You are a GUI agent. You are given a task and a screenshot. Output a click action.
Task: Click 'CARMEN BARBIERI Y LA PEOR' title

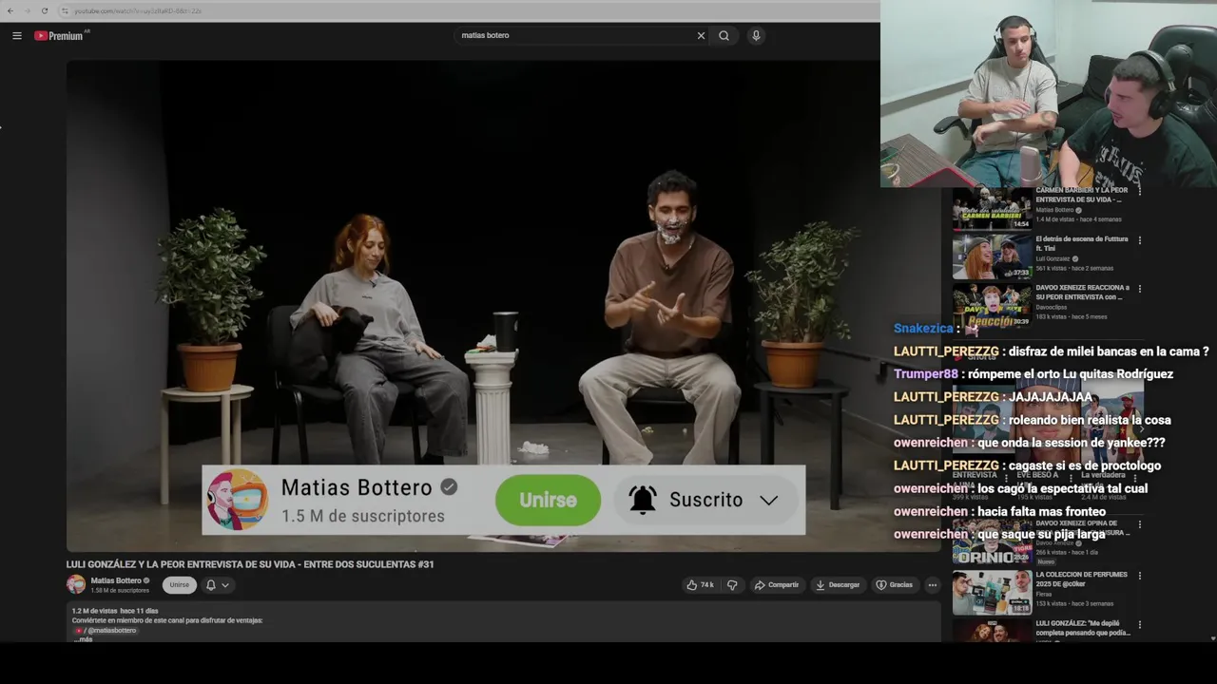(x=1081, y=195)
